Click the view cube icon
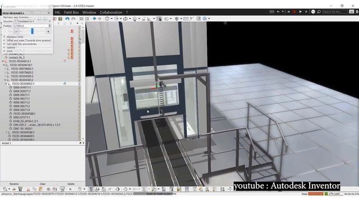 tap(107, 19)
